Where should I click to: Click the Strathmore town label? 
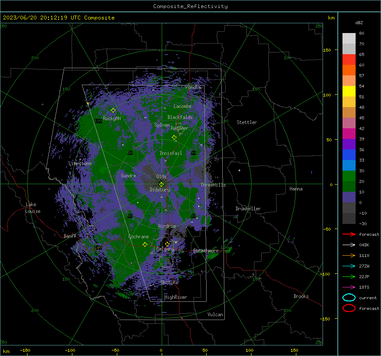[x=206, y=251]
